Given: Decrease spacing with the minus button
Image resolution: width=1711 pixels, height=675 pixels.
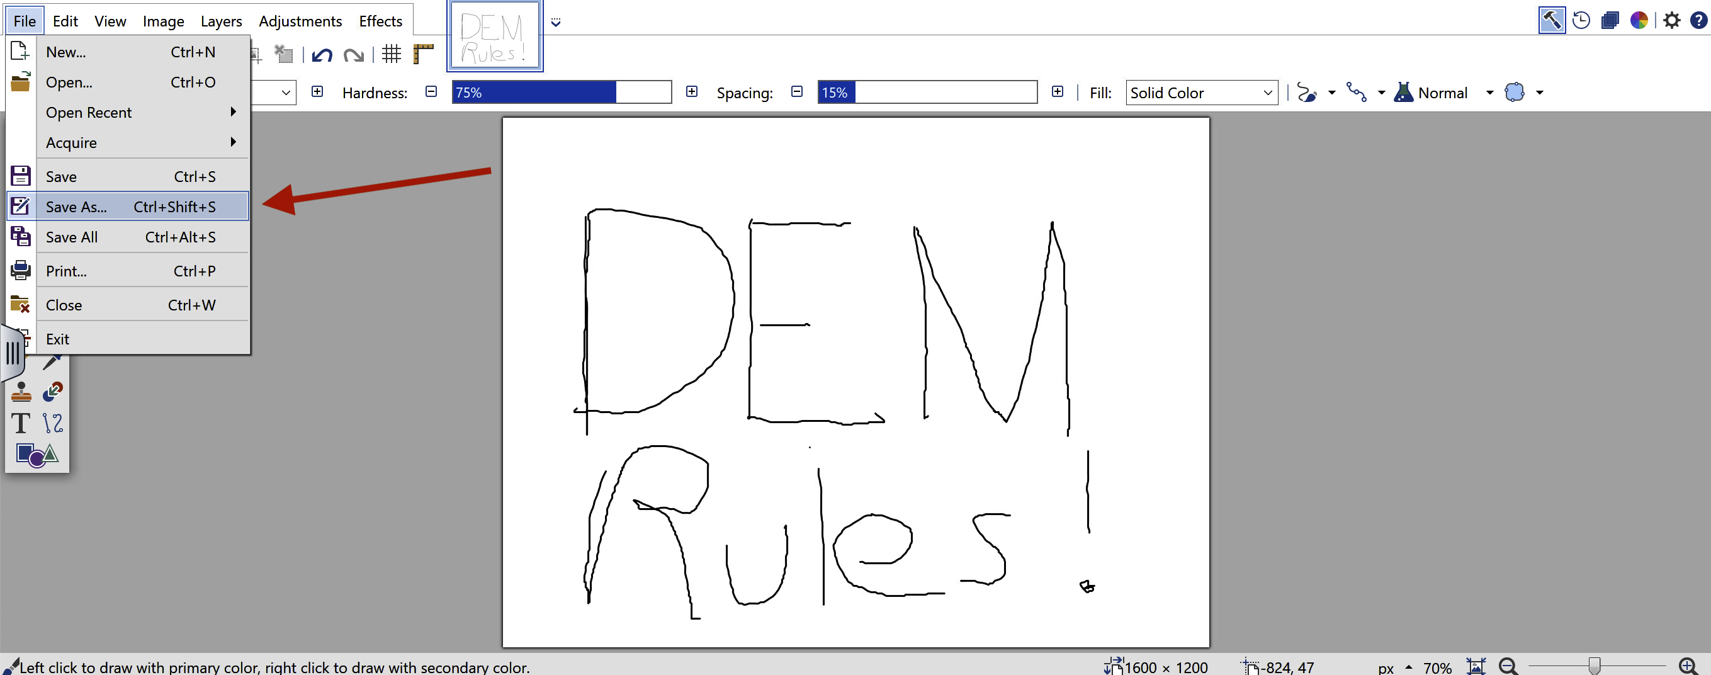Looking at the screenshot, I should [797, 92].
